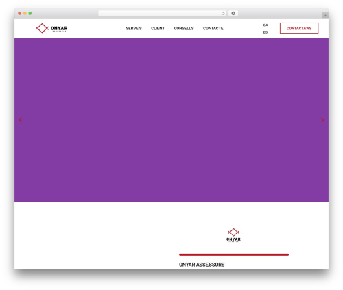Click the Onyar Assessors heading
Screen dimensions: 343x290
[202, 265]
